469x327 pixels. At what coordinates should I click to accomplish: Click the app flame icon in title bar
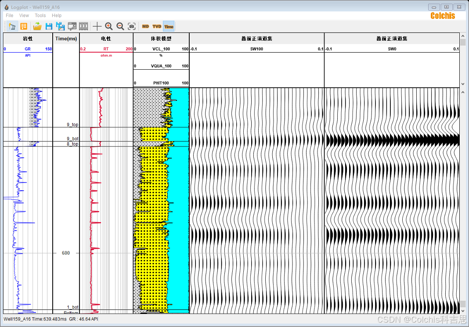[x=6, y=7]
